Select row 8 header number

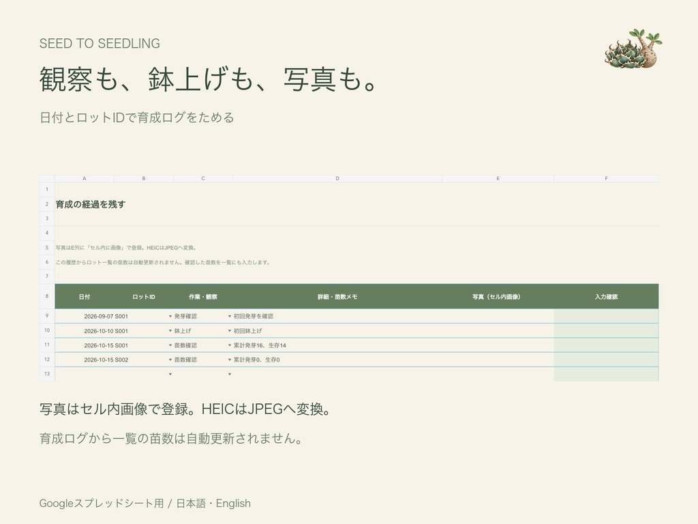47,296
